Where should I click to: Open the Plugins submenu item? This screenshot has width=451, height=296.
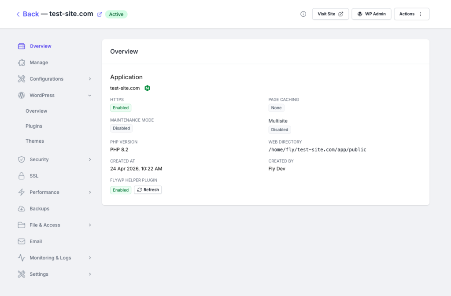click(x=34, y=126)
